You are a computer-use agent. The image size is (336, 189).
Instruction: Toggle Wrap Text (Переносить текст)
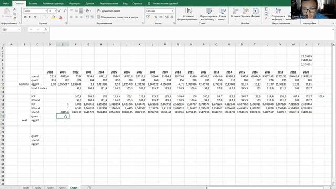click(109, 11)
